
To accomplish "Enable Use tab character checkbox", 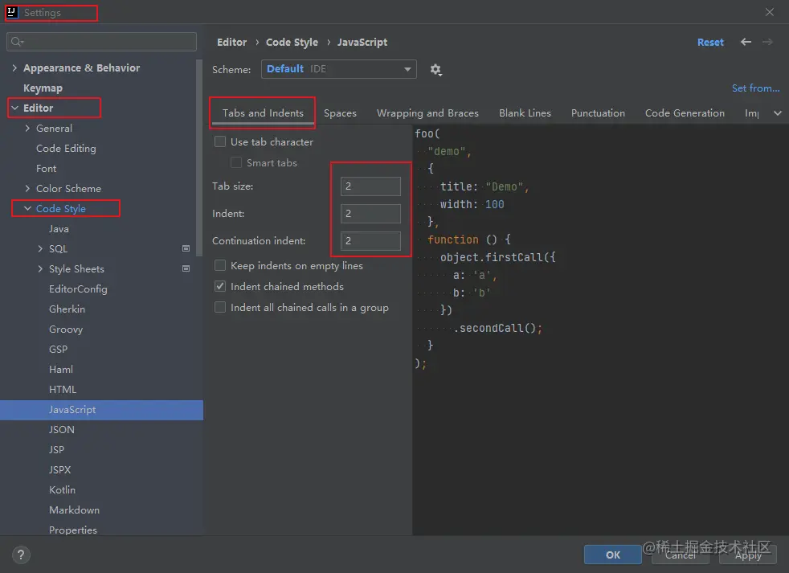I will [220, 142].
